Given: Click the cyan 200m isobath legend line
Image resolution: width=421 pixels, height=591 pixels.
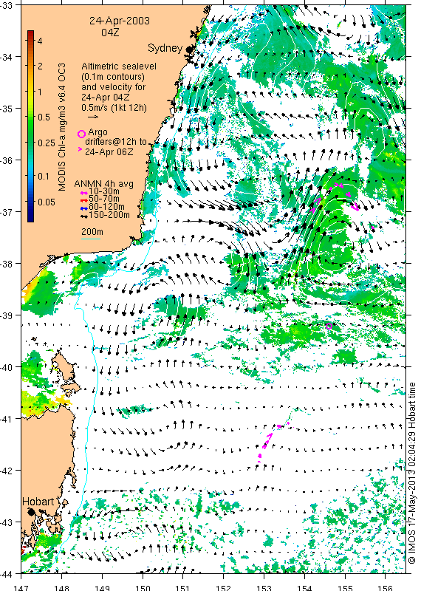Looking at the screenshot, I should coord(91,239).
